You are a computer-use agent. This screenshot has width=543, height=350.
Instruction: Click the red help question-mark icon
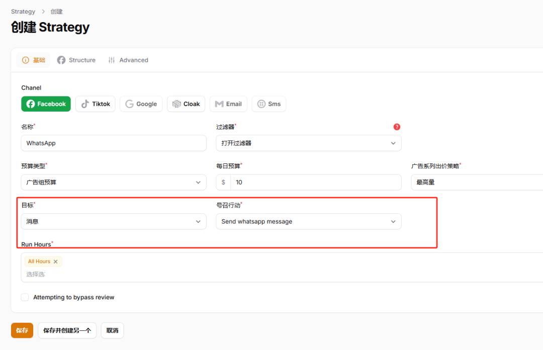pos(397,127)
